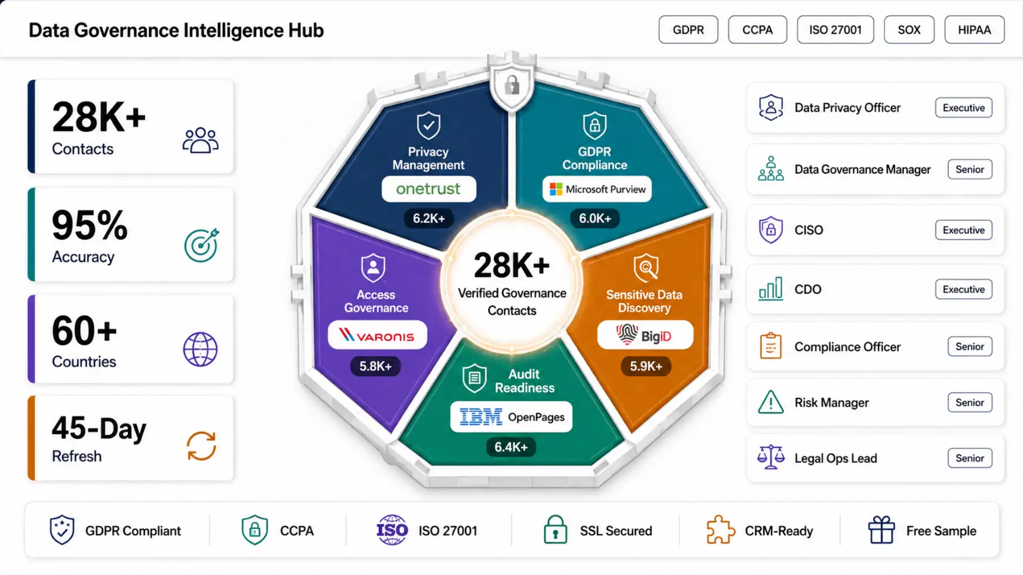Click the SSL Secured padlock icon
This screenshot has width=1023, height=575.
pyautogui.click(x=555, y=530)
